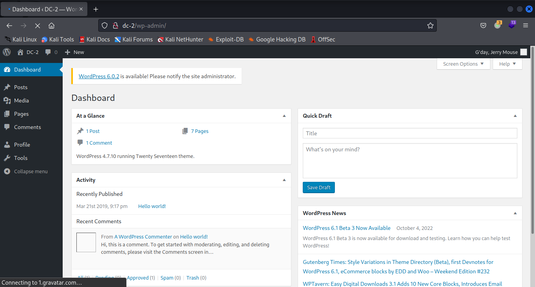
Task: Open Hello world! under Recently Published
Action: (x=152, y=206)
